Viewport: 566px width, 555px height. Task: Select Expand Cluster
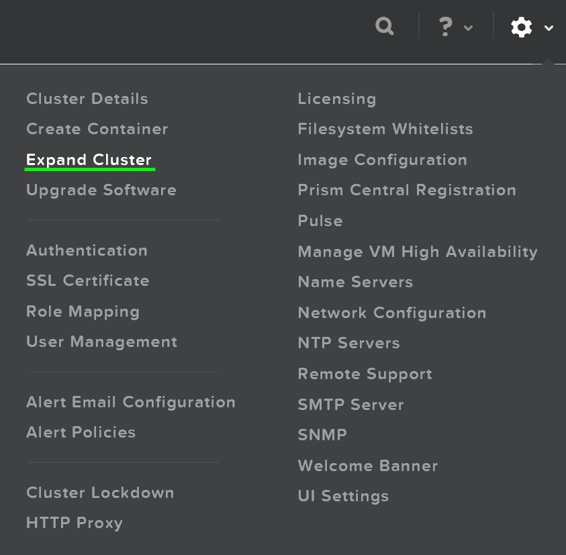tap(89, 160)
